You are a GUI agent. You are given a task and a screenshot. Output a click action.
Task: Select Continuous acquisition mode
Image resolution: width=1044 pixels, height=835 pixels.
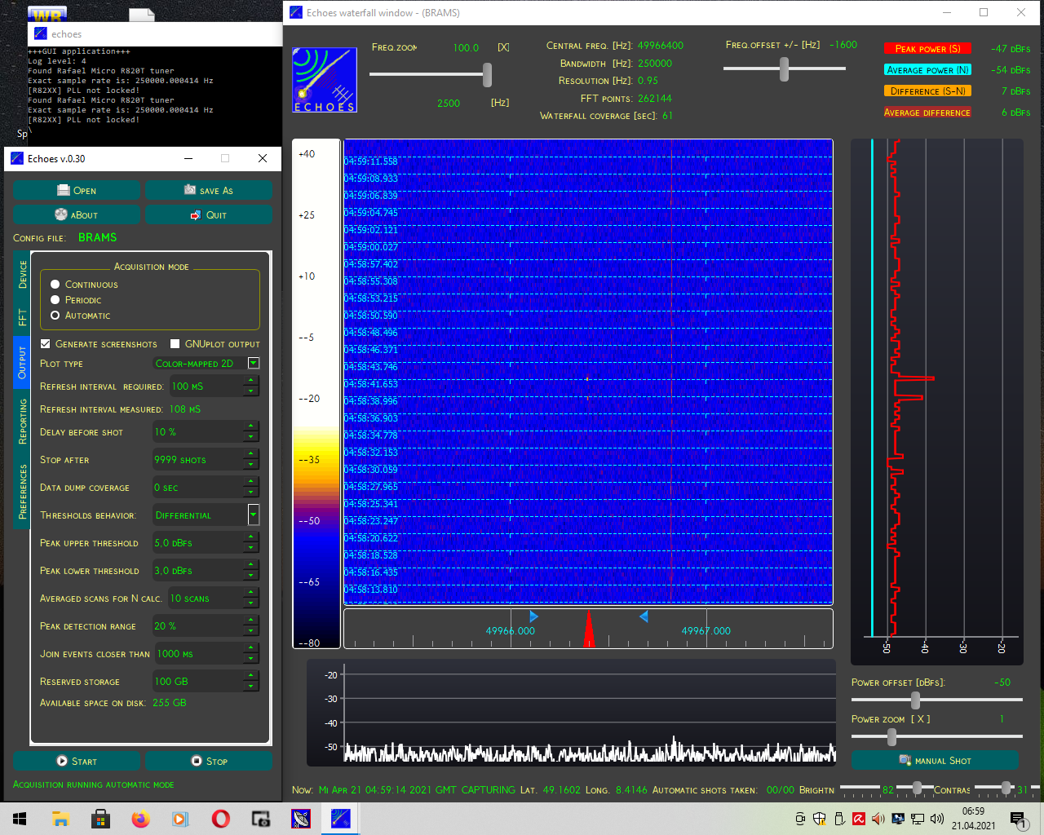55,284
